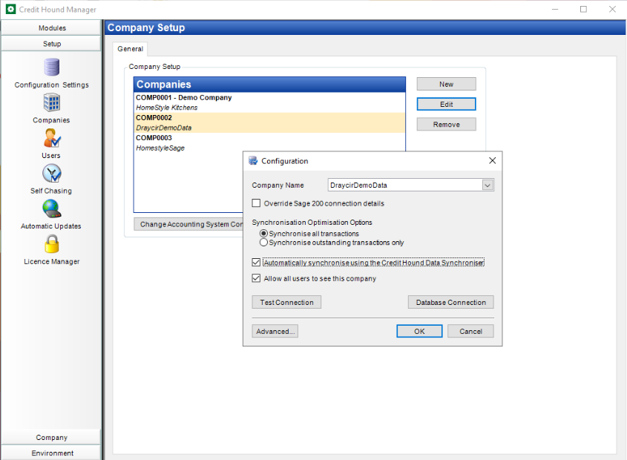
Task: Expand the Modules sidebar section
Action: coord(52,28)
